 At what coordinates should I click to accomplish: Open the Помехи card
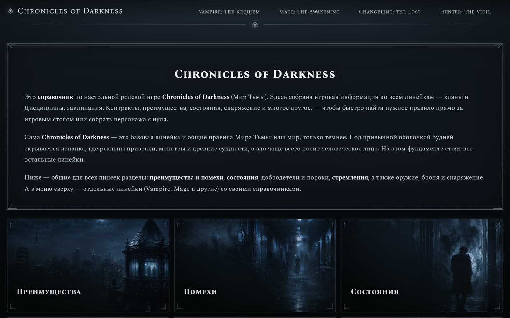[x=255, y=265]
